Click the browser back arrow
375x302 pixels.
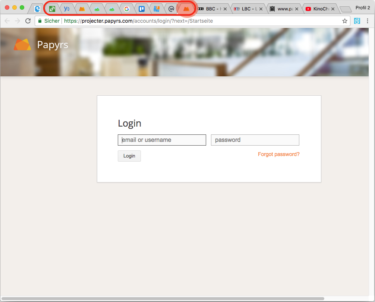tap(7, 21)
